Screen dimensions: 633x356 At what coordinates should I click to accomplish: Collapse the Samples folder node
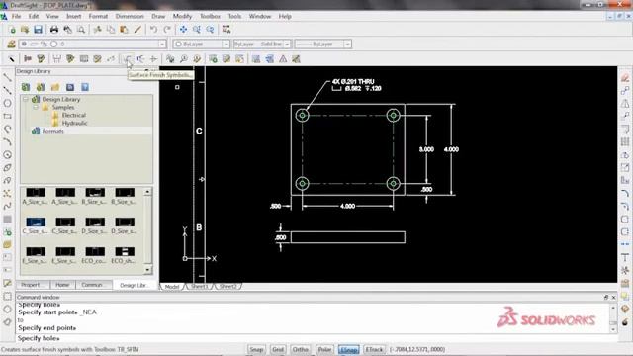tap(36, 108)
